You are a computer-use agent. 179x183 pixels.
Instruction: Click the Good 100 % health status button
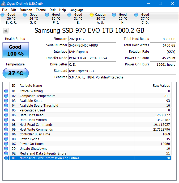tap(16, 50)
